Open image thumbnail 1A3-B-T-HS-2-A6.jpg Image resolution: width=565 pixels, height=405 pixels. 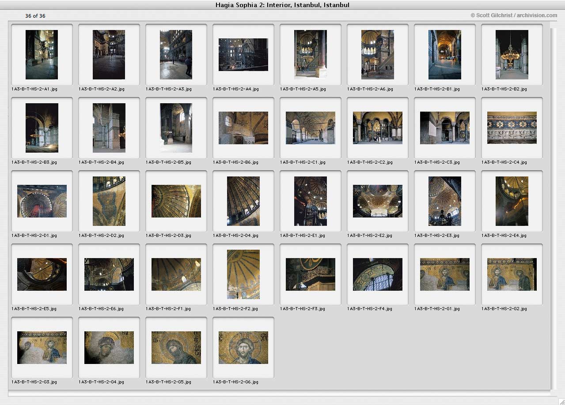pos(378,55)
